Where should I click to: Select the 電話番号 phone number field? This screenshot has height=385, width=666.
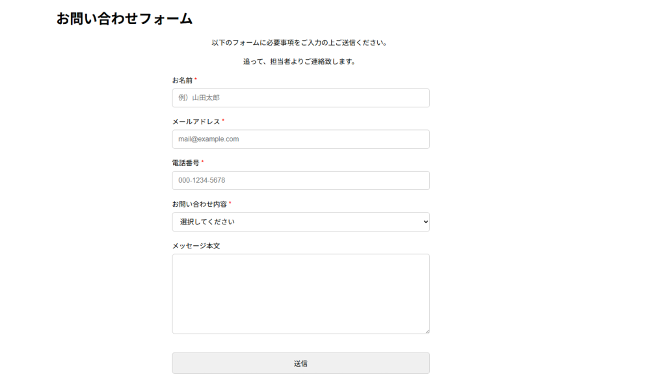coord(300,180)
